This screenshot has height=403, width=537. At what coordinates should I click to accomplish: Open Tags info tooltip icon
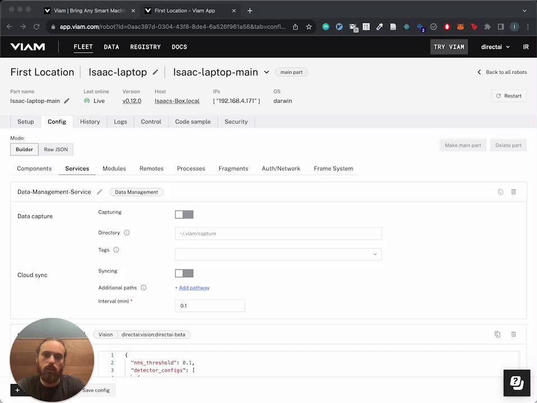coord(116,250)
